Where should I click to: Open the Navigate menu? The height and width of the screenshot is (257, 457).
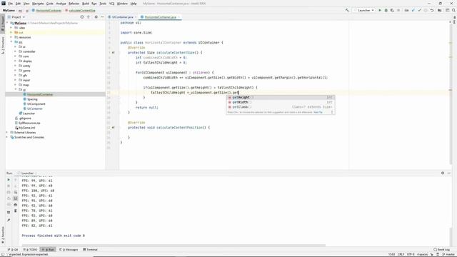(x=38, y=4)
